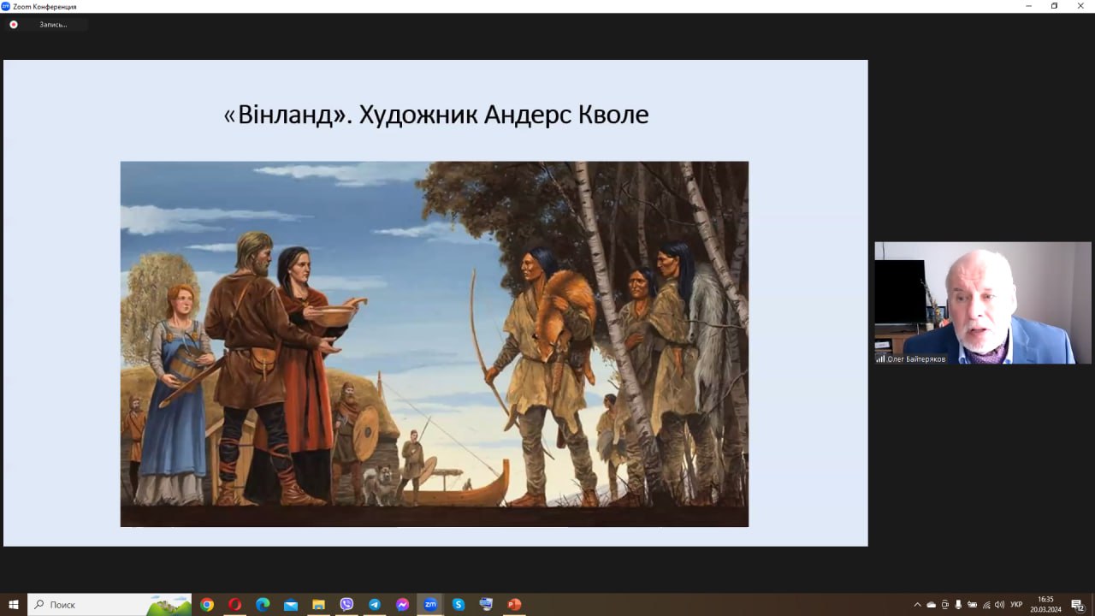Viewport: 1095px width, 616px height.
Task: Switch to PowerPoint in the taskbar
Action: pos(514,604)
